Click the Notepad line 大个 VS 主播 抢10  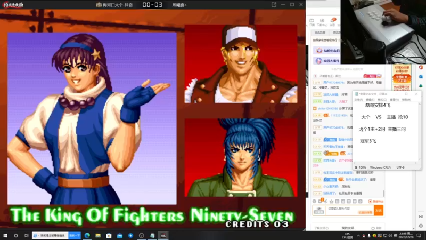click(x=384, y=117)
